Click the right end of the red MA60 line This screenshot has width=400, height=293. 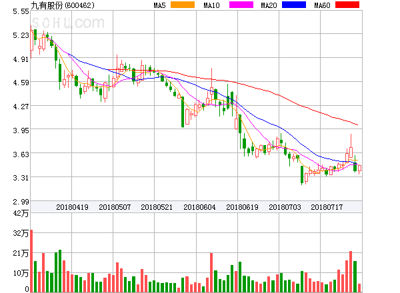[x=357, y=125]
